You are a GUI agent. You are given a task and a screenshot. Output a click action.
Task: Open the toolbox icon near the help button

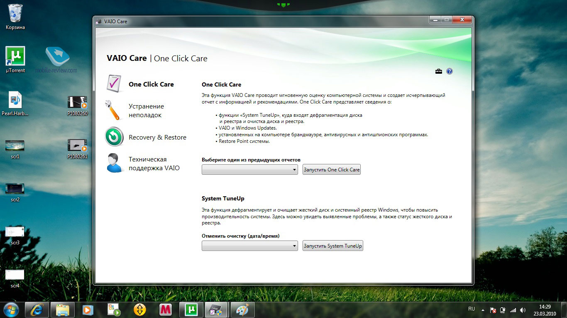tap(439, 71)
